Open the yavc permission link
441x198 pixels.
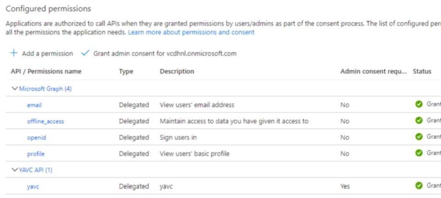tap(33, 187)
